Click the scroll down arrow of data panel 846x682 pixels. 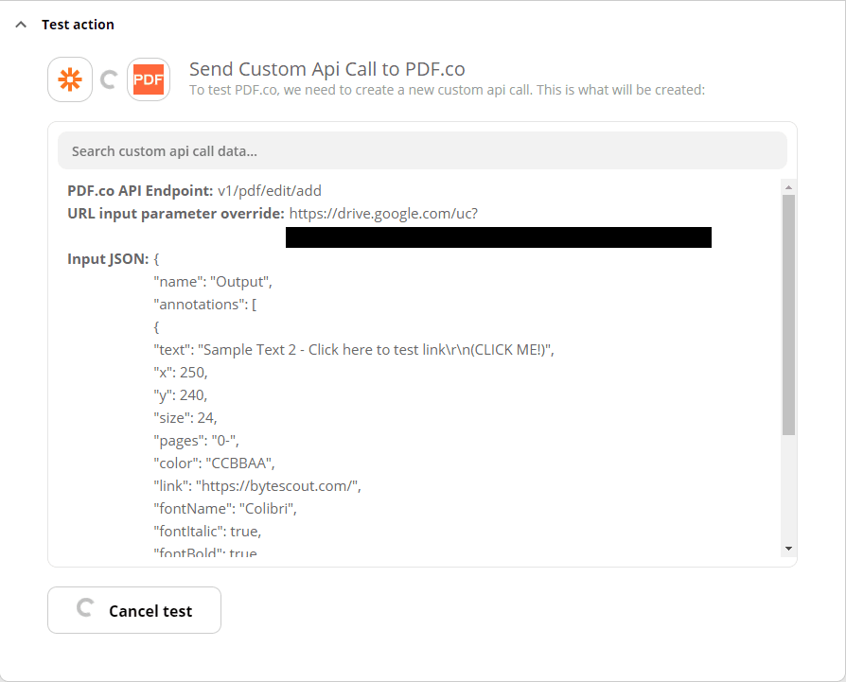(x=788, y=549)
